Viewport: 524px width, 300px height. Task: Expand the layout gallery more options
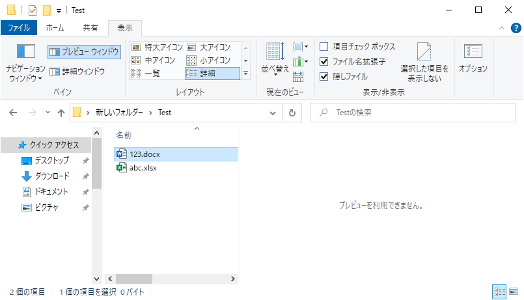click(x=245, y=73)
